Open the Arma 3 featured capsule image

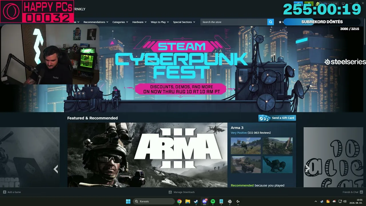pos(147,155)
